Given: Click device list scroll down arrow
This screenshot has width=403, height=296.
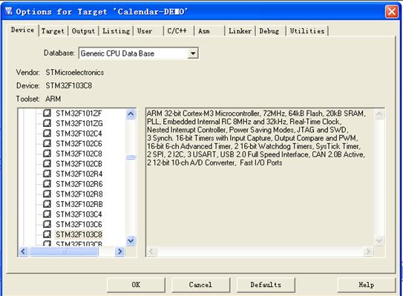Looking at the screenshot, I should tap(131, 241).
